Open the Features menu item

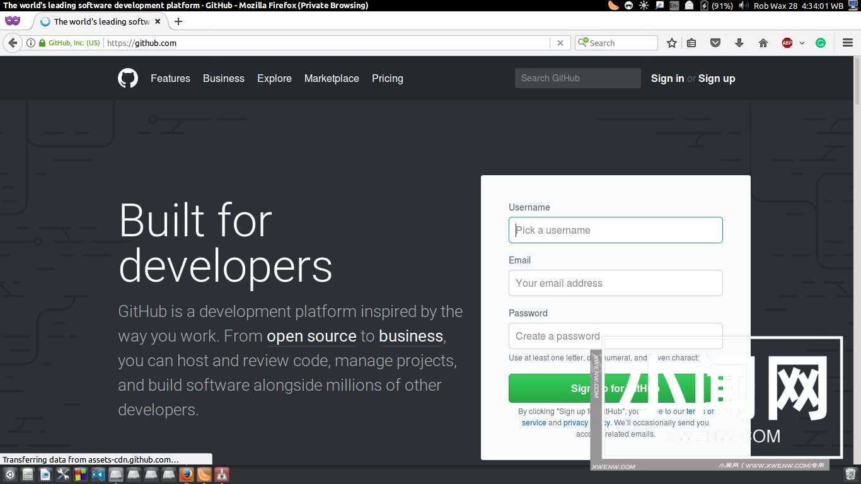pyautogui.click(x=170, y=78)
